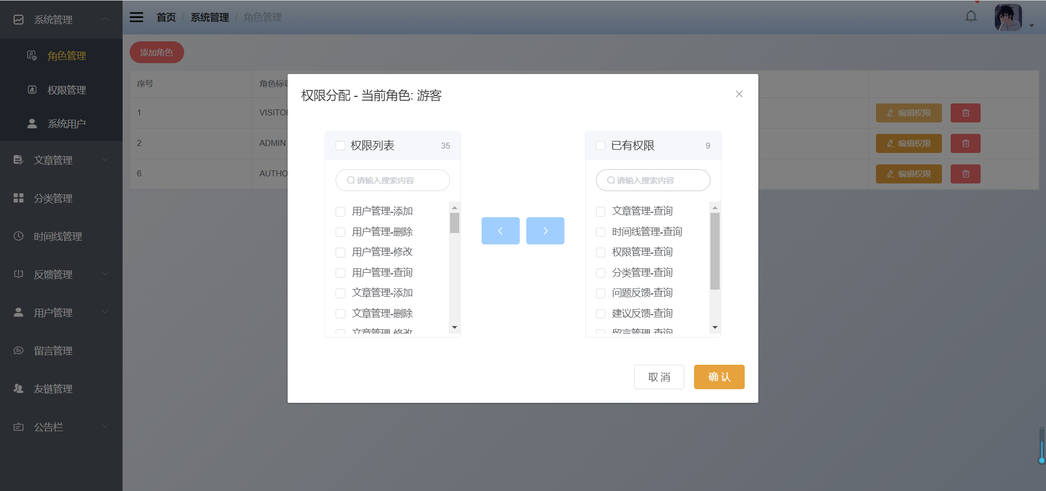Check the 文章管理-查询 permission in 已有权限
1046x491 pixels.
pos(600,211)
